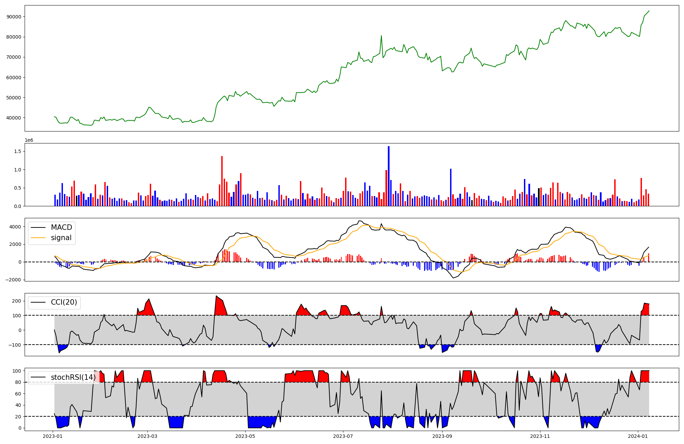This screenshot has height=444, width=684.
Task: Click the 90000 price axis tick label
Action: point(14,17)
